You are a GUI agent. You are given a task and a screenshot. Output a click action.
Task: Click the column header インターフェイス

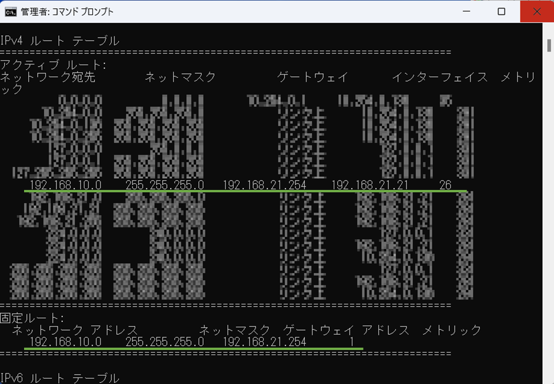[x=440, y=77]
